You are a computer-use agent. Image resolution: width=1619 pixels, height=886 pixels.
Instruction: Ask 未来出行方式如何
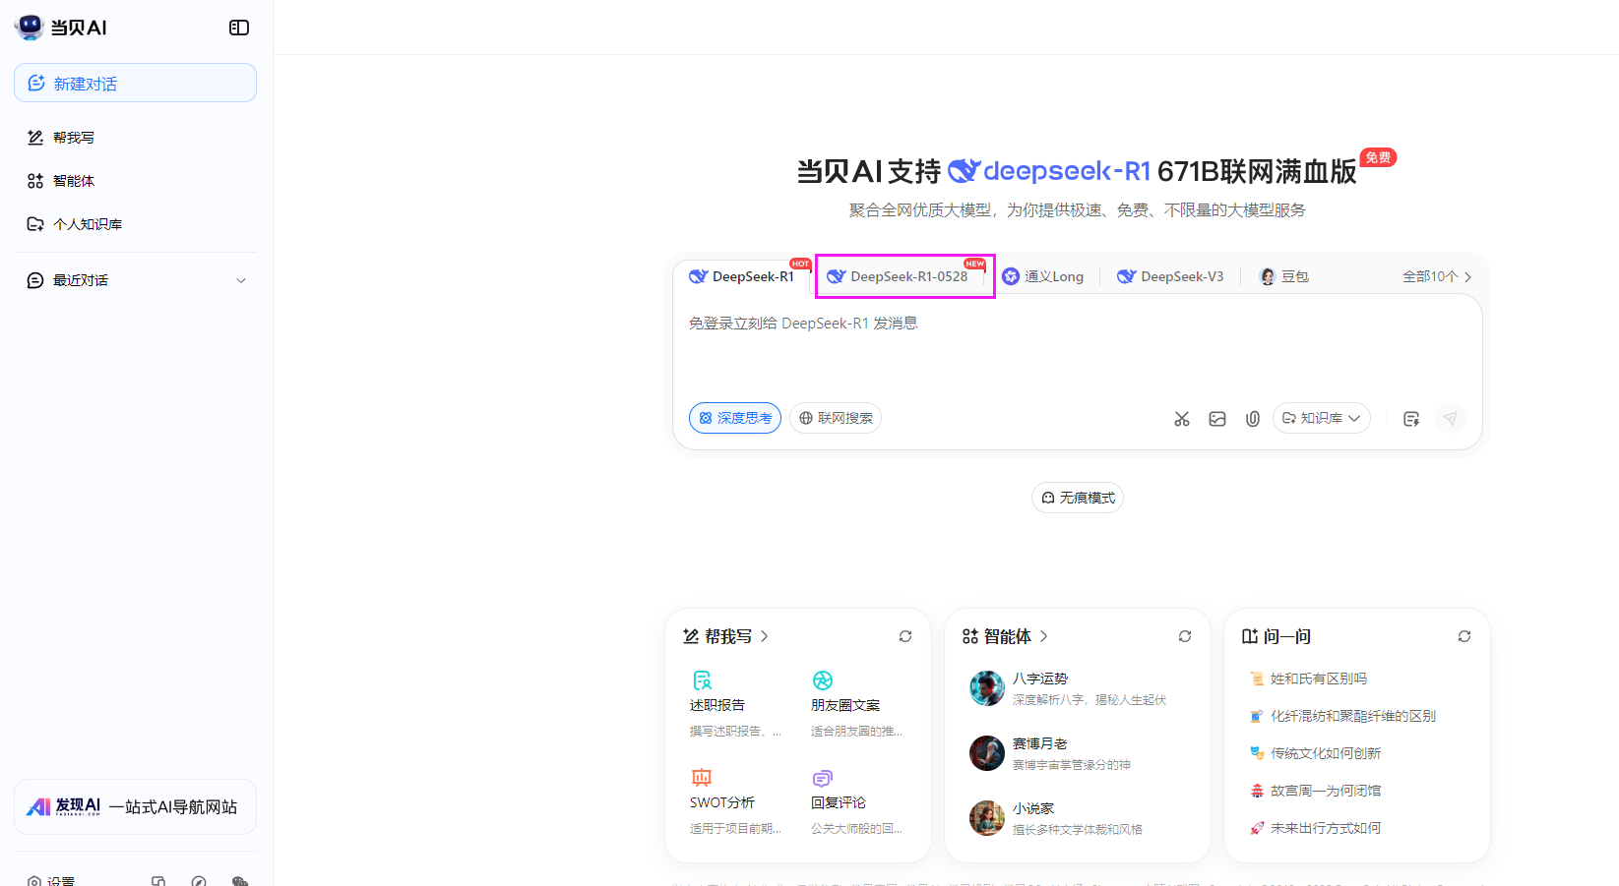click(1316, 828)
